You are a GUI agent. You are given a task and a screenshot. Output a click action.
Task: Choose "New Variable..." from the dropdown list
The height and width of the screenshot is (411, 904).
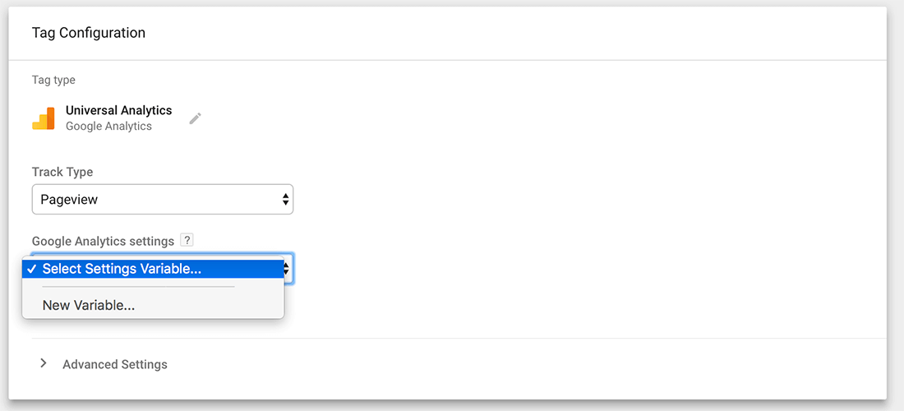point(89,305)
